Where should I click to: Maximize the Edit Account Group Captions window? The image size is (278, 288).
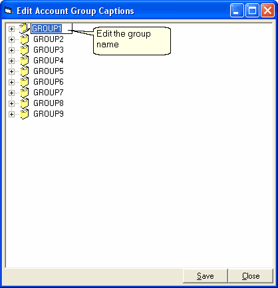252,11
